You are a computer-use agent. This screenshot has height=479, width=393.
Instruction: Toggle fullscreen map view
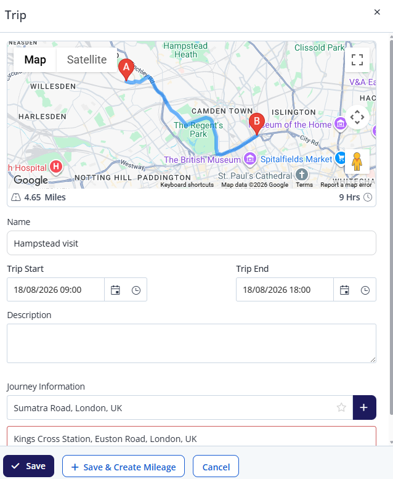tap(357, 60)
